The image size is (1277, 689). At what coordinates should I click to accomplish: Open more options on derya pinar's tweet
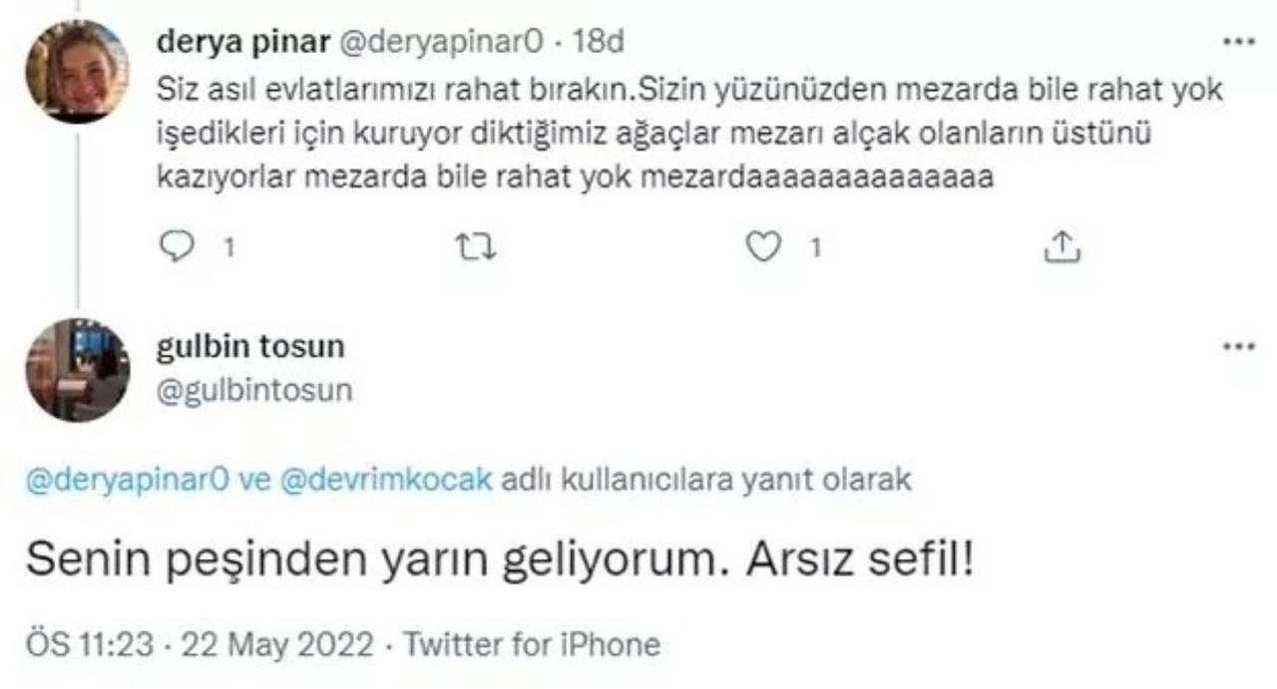pyautogui.click(x=1239, y=44)
